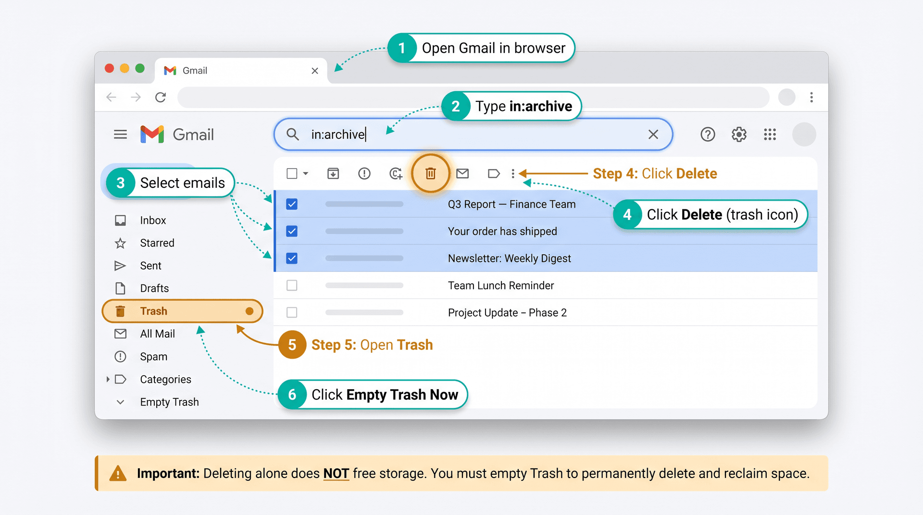Open the Google apps grid icon

770,135
